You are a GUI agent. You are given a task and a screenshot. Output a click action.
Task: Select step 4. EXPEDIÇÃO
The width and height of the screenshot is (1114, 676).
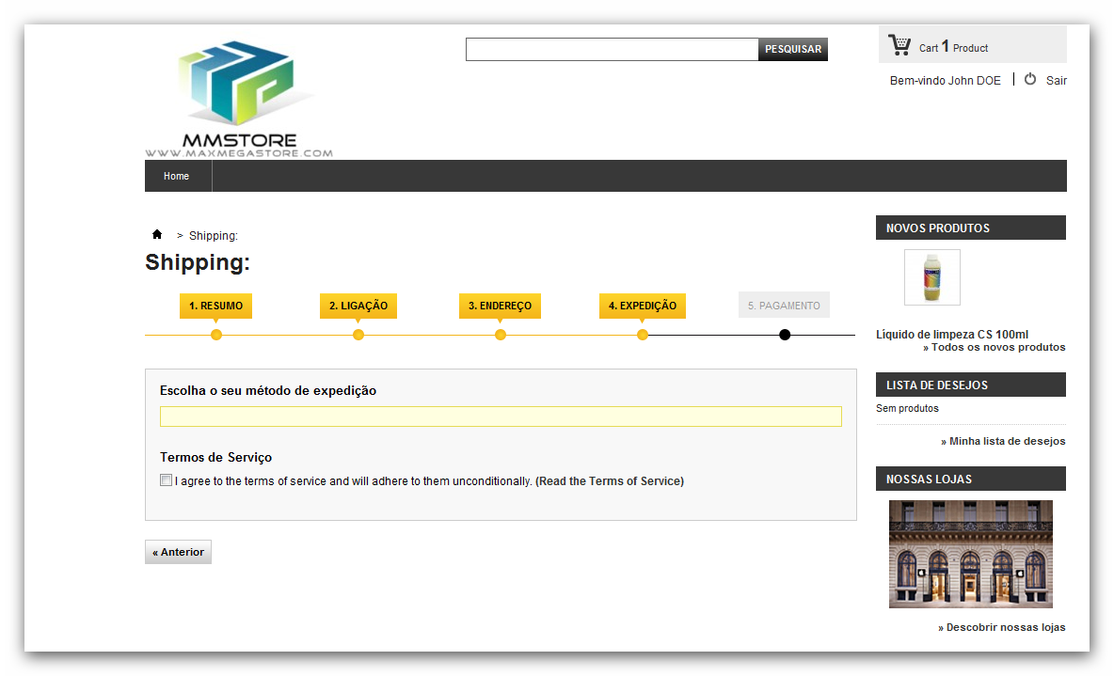(x=643, y=306)
